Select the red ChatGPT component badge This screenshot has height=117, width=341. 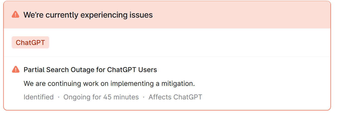click(30, 43)
